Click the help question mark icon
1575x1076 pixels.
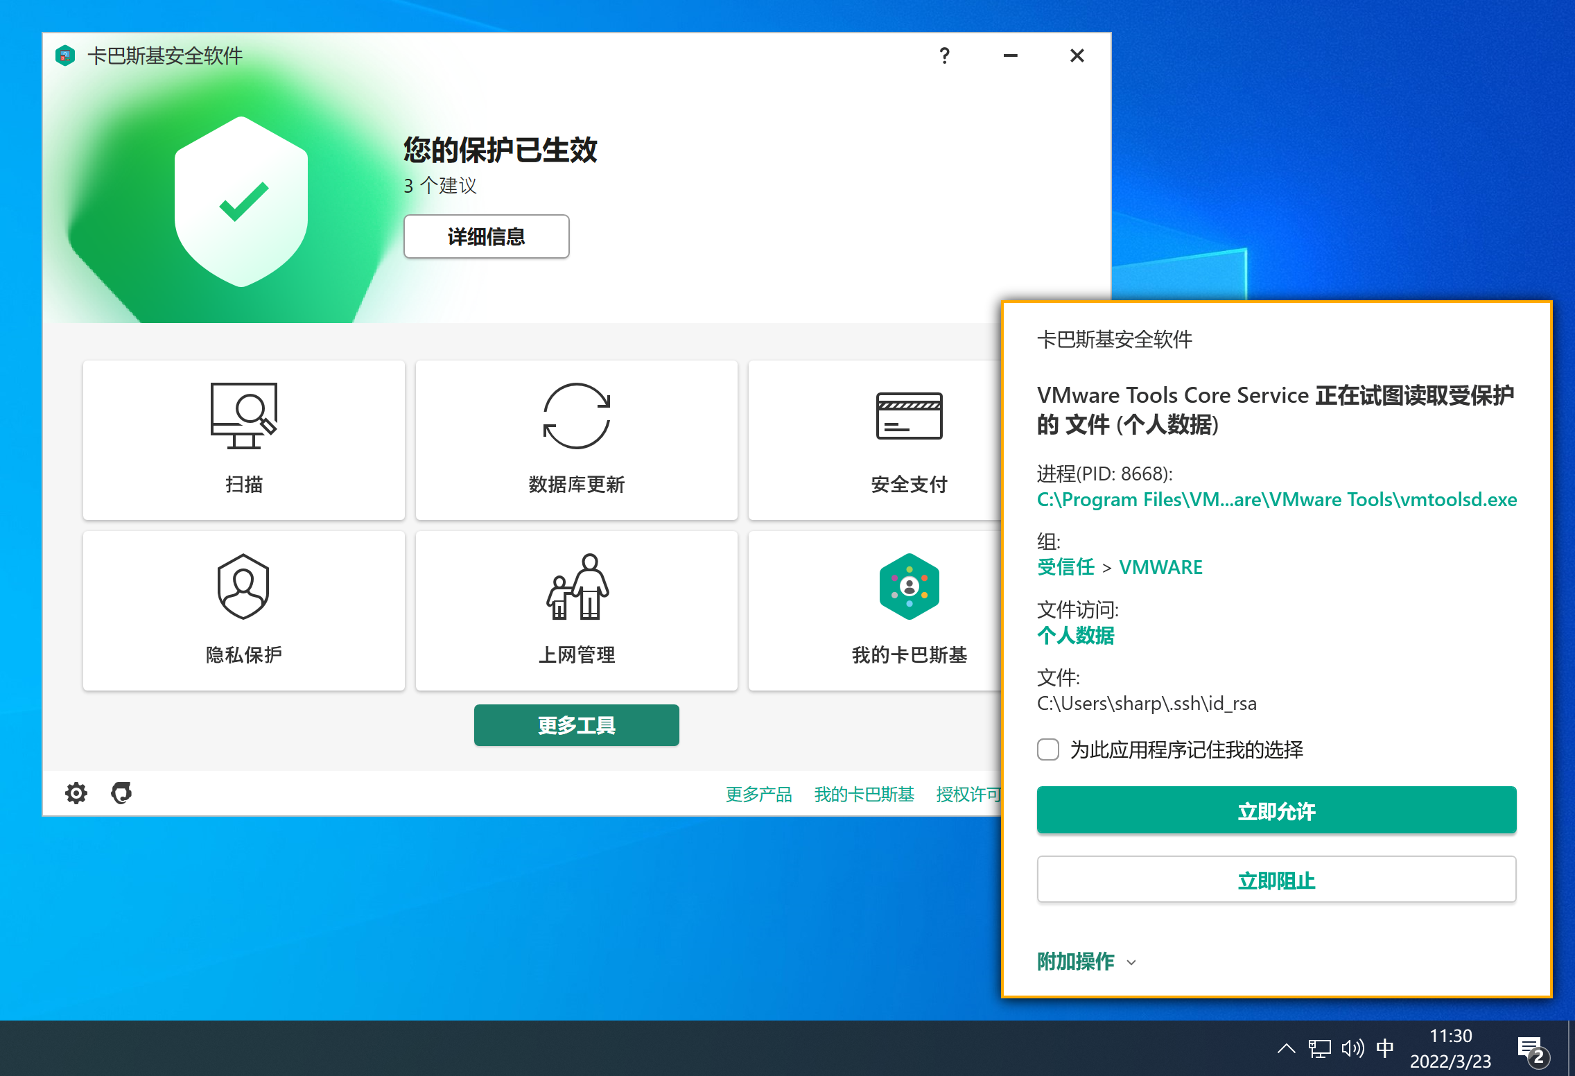tap(944, 56)
